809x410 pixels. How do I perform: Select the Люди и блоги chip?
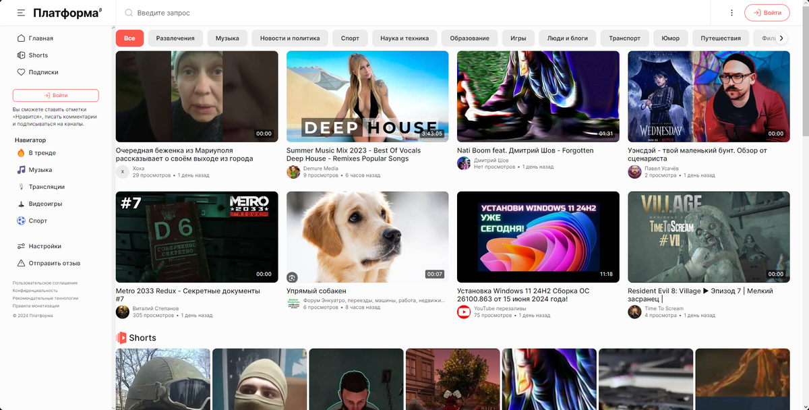tap(568, 38)
